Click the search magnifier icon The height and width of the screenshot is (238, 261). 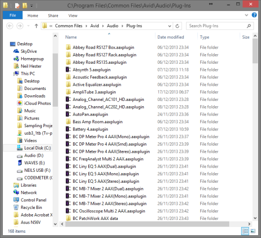(x=249, y=26)
